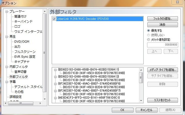Open the EVR Sync 設定 page
This screenshot has width=185, height=115.
(x=25, y=57)
